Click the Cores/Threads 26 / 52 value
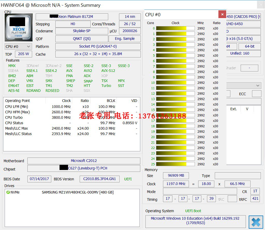The width and height of the screenshot is (265, 230). [130, 24]
